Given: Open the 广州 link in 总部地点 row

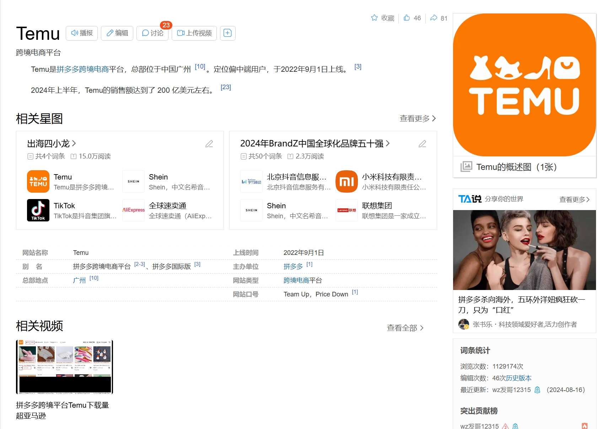Looking at the screenshot, I should [x=79, y=280].
